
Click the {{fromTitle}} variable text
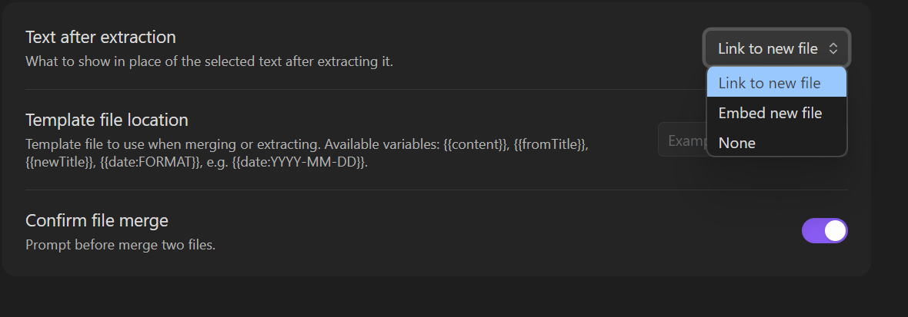(551, 144)
